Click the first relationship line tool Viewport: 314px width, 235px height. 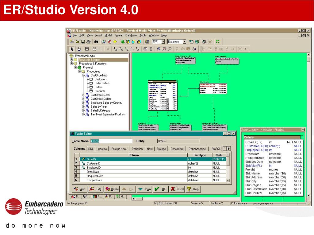115,49
